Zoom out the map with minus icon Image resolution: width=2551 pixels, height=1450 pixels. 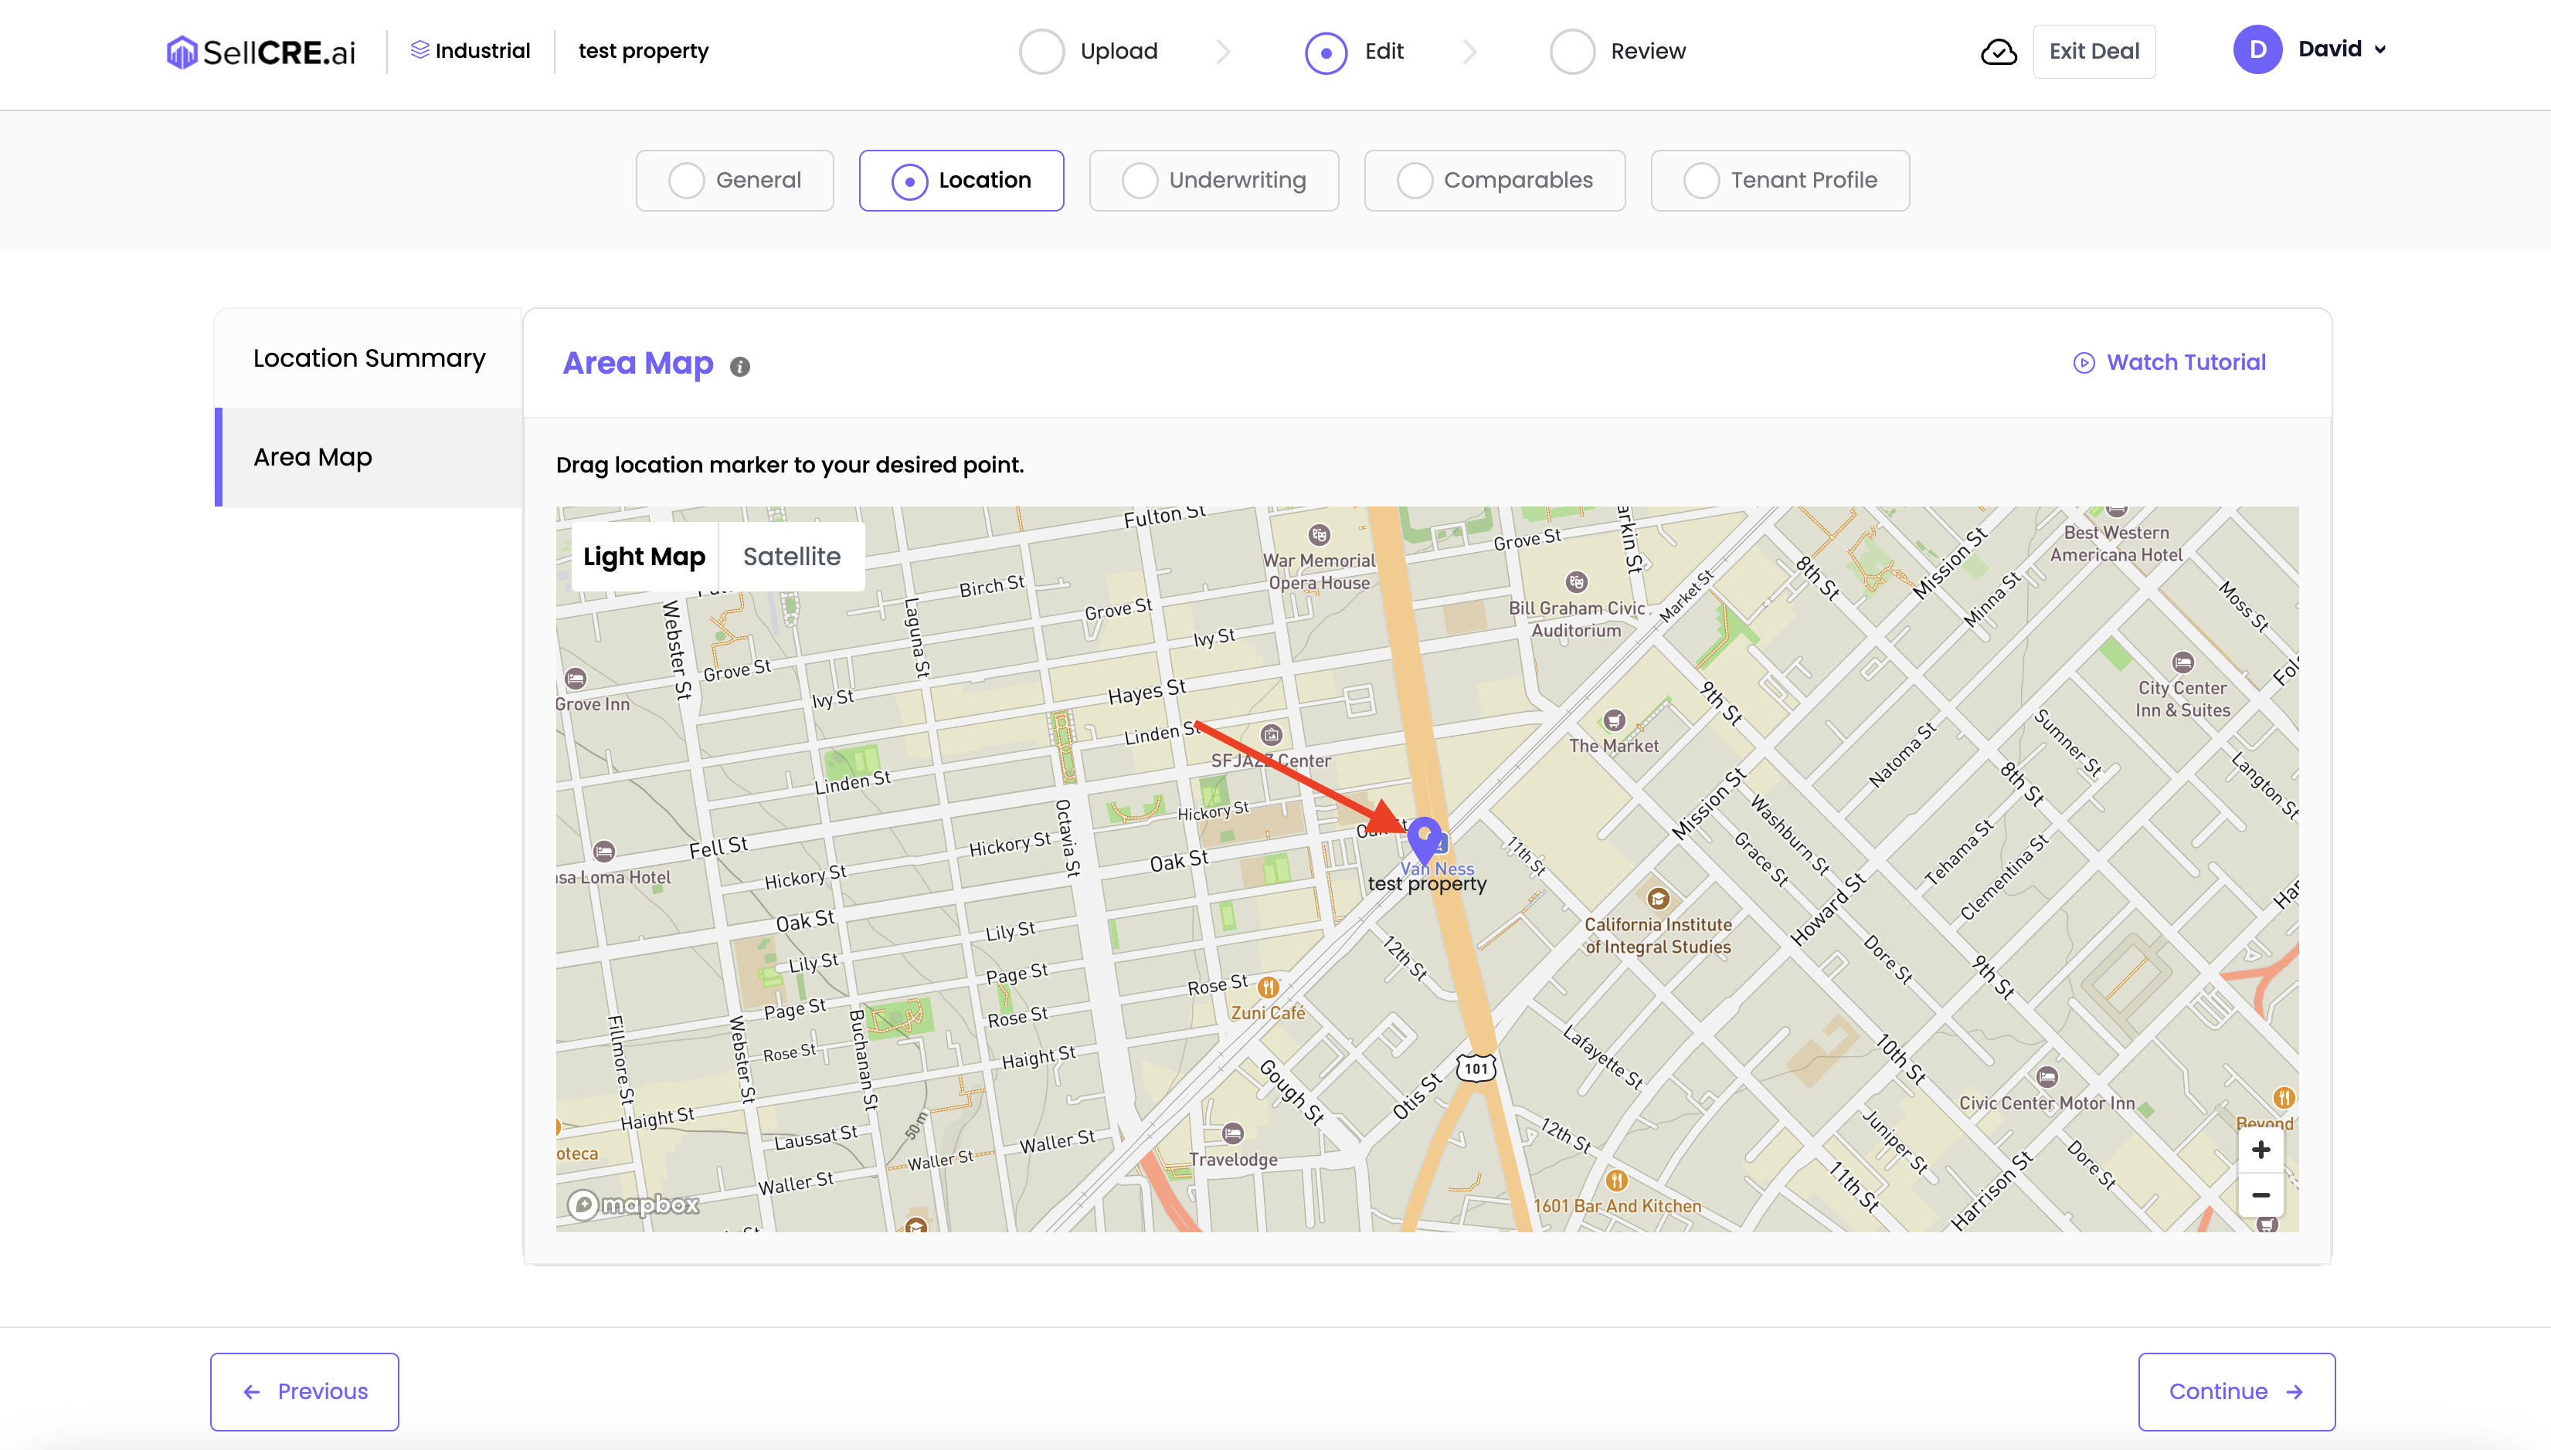click(x=2260, y=1195)
